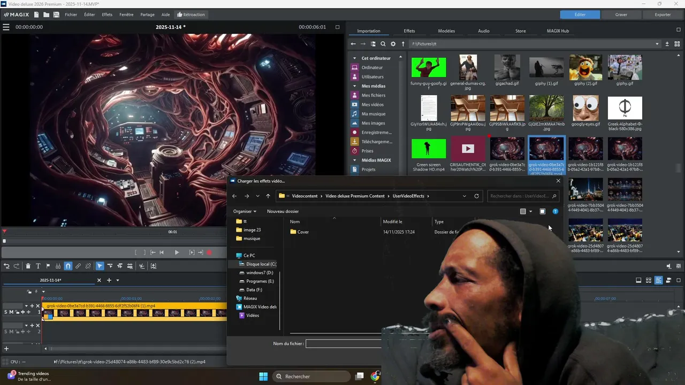Open the Store tab
Image resolution: width=685 pixels, height=385 pixels.
click(520, 31)
